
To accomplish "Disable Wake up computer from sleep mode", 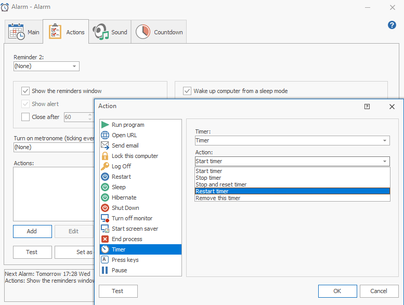I will pyautogui.click(x=187, y=91).
